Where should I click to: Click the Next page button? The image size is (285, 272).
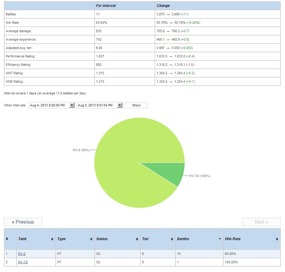point(261,222)
